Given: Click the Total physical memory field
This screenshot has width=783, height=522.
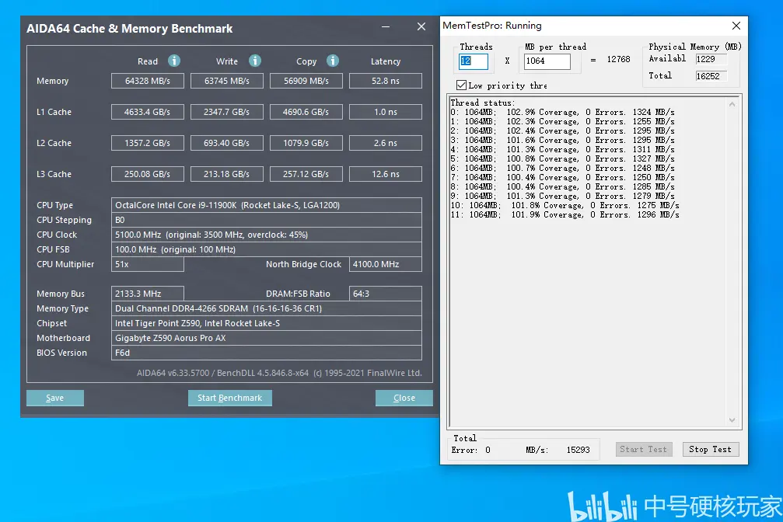Looking at the screenshot, I should pyautogui.click(x=711, y=76).
